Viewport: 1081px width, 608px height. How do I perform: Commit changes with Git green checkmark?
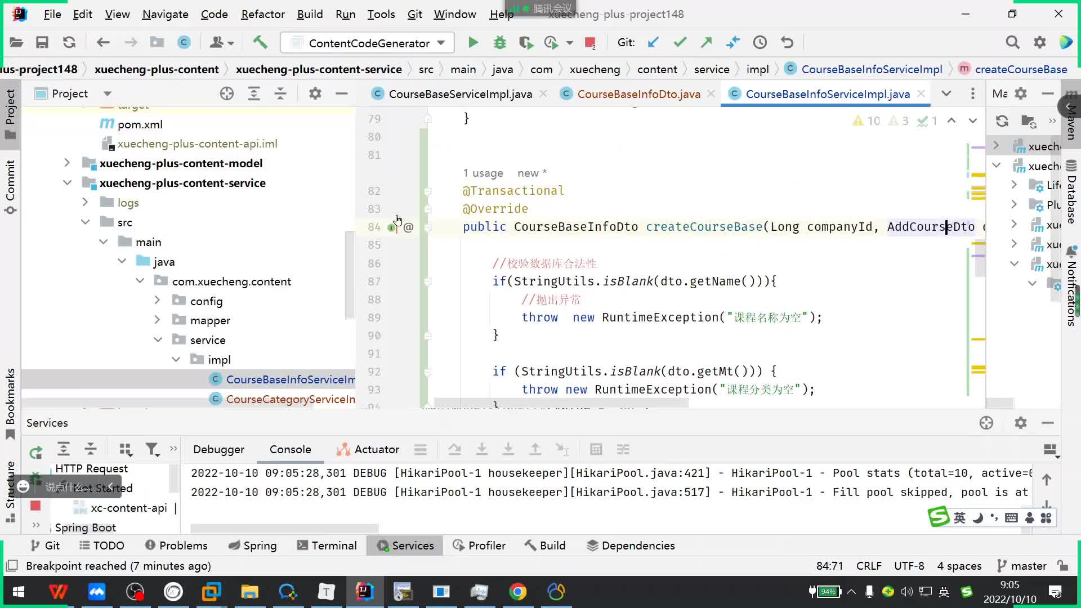(680, 43)
